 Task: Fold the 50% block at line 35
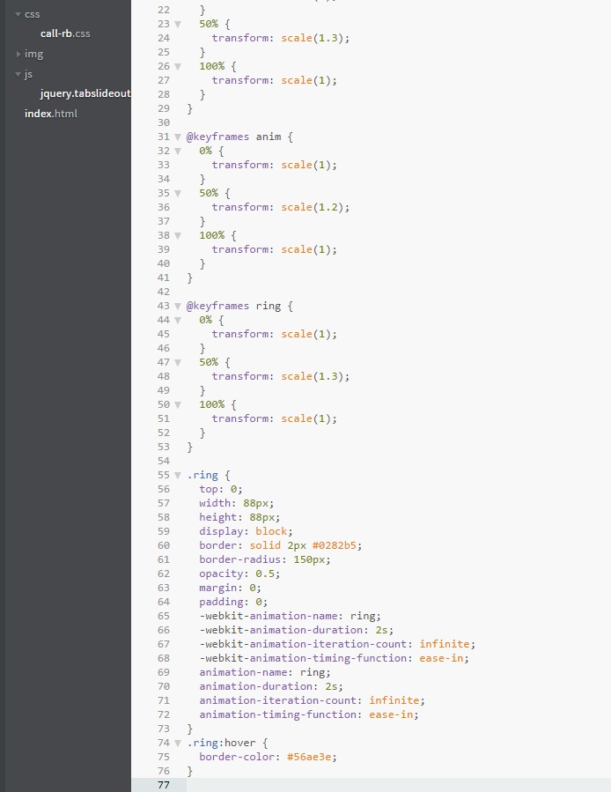[x=178, y=193]
